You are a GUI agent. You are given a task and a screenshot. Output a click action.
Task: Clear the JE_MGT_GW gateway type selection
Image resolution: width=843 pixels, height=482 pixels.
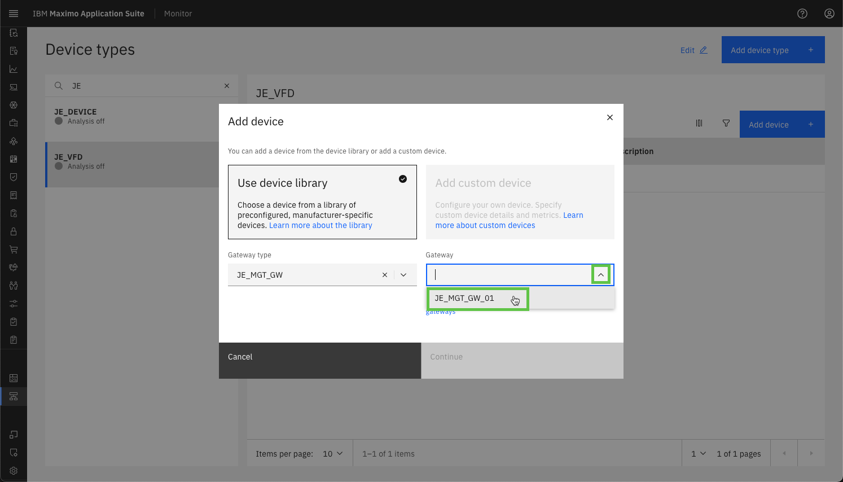[x=385, y=275]
